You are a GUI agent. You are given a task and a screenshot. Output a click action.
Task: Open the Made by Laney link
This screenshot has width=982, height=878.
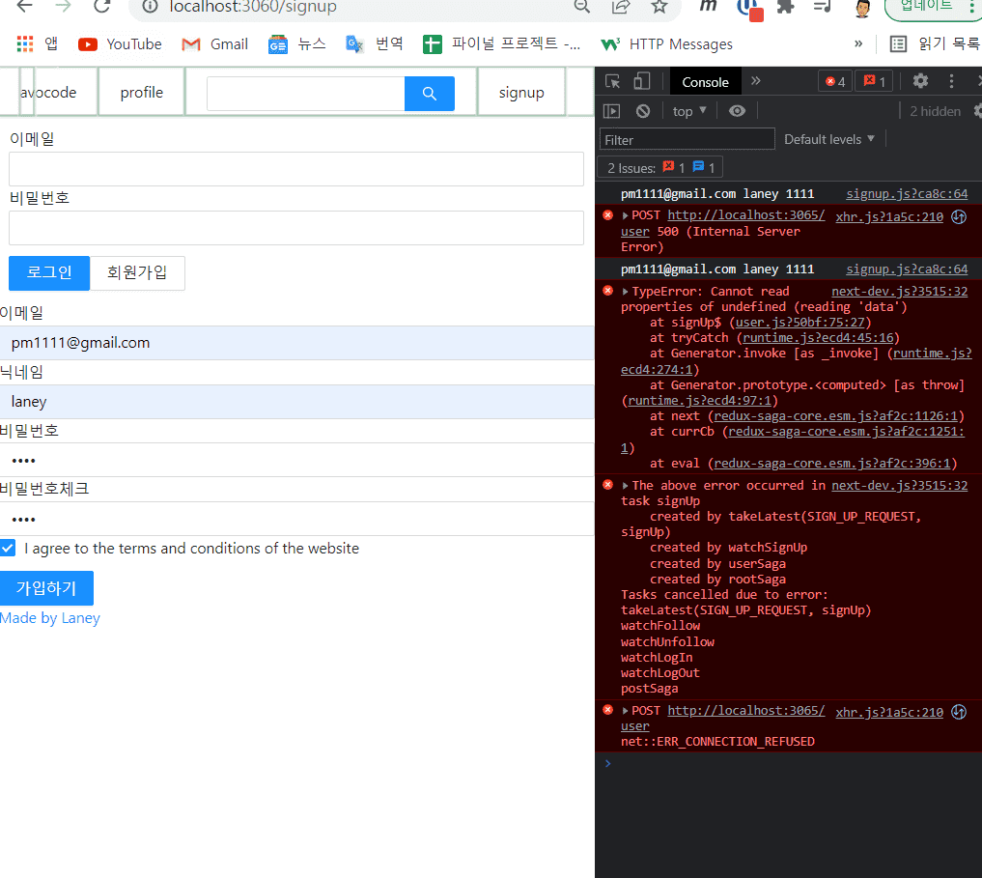click(50, 618)
